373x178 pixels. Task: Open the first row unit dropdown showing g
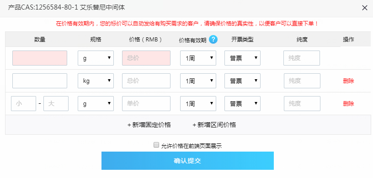click(x=96, y=58)
